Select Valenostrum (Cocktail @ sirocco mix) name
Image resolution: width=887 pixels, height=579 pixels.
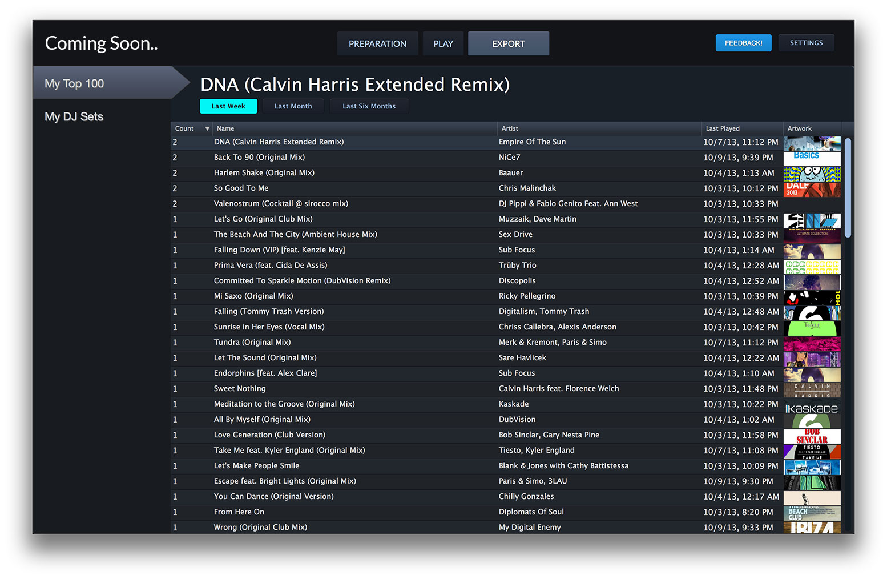(x=281, y=204)
